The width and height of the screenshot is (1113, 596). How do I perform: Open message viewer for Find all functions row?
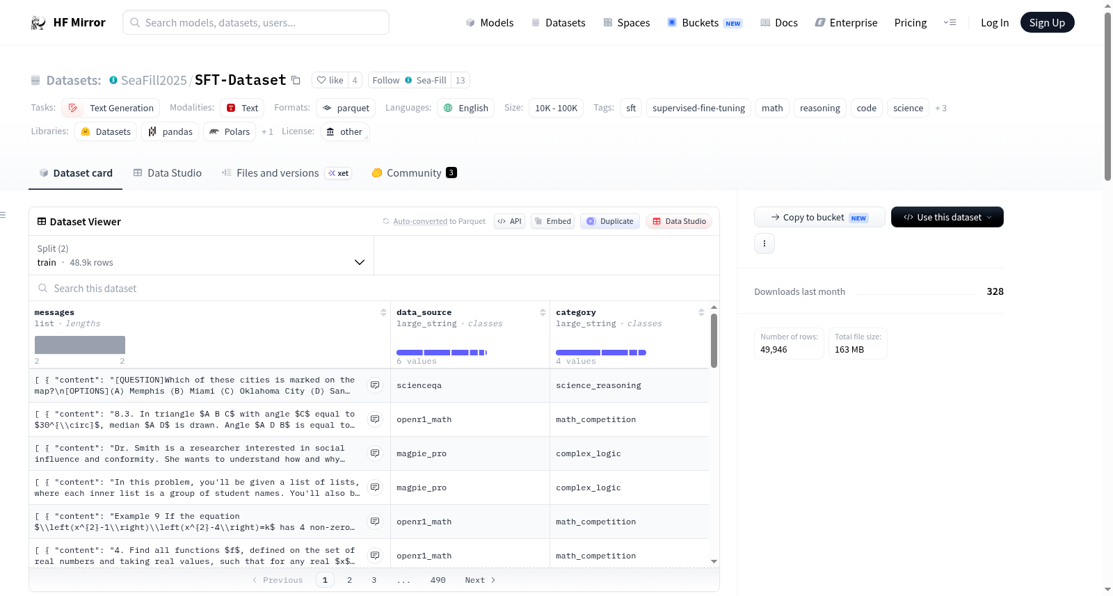click(x=375, y=556)
